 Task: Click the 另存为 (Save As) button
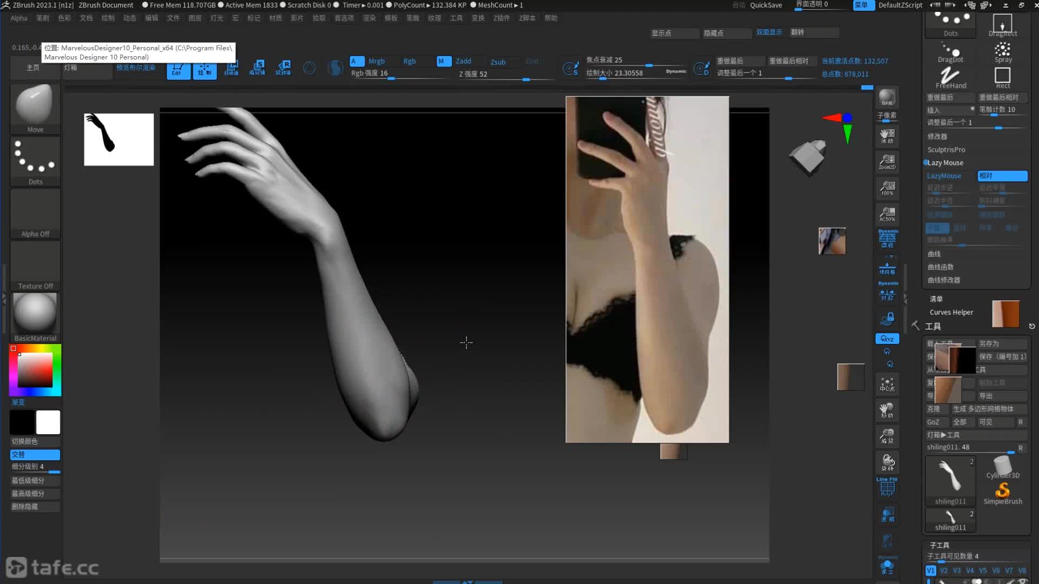pos(1002,344)
